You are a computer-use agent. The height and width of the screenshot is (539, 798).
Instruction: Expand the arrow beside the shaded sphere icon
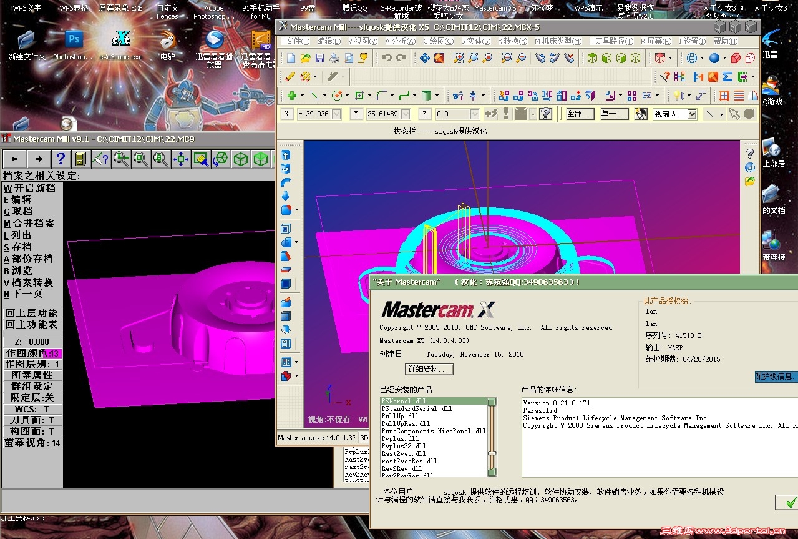724,58
